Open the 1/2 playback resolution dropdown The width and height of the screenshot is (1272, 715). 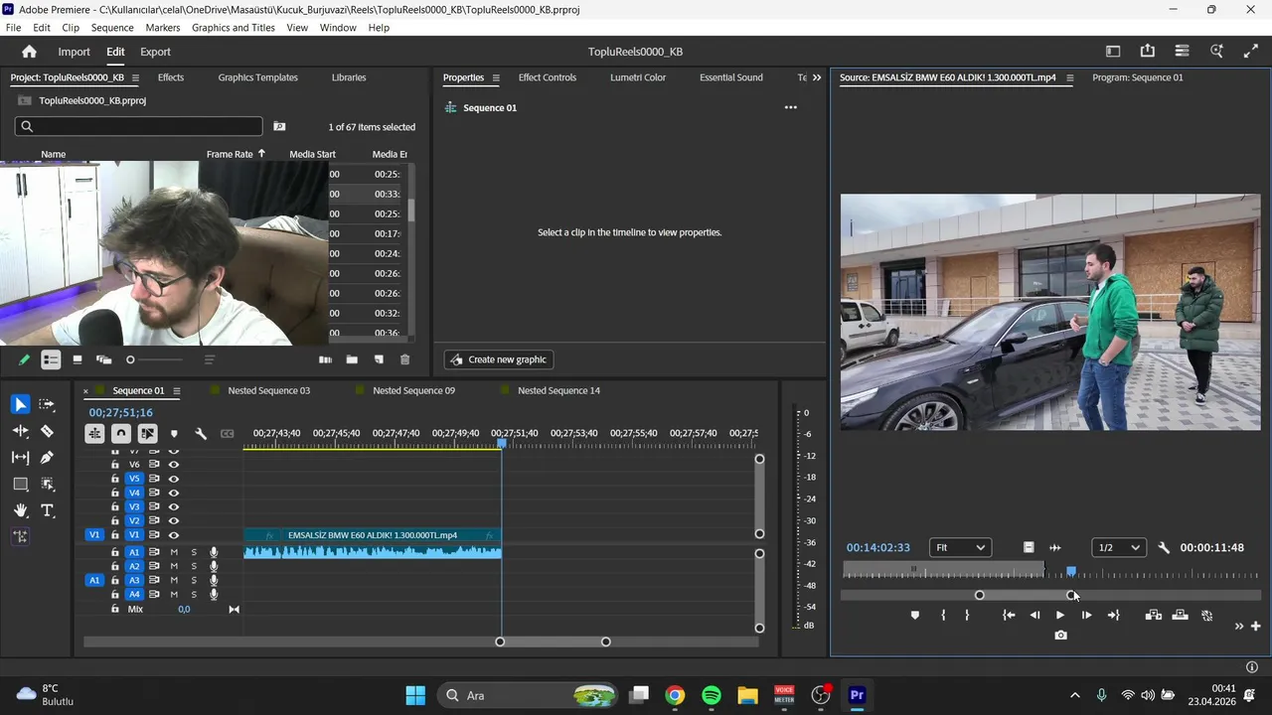click(1118, 547)
